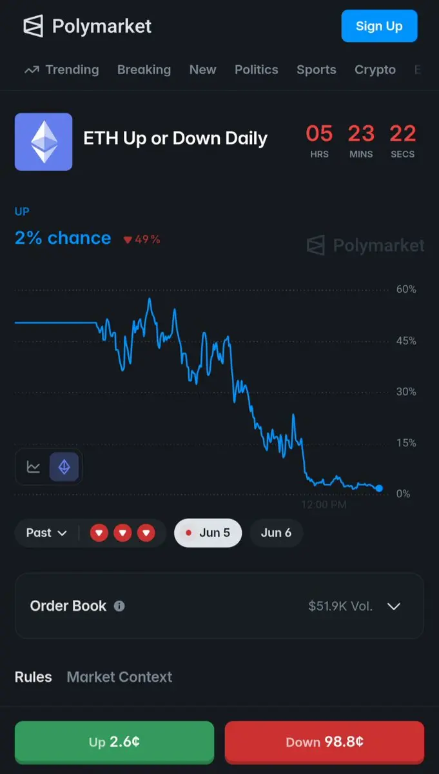Click the Sign Up button
Viewport: 439px width, 774px height.
pos(379,26)
